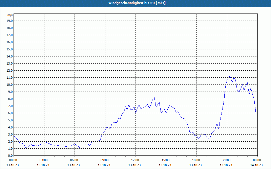Click the curve dip near 2.4 m/s after 18:00
Screen dimensions: 271x169
click(x=199, y=139)
